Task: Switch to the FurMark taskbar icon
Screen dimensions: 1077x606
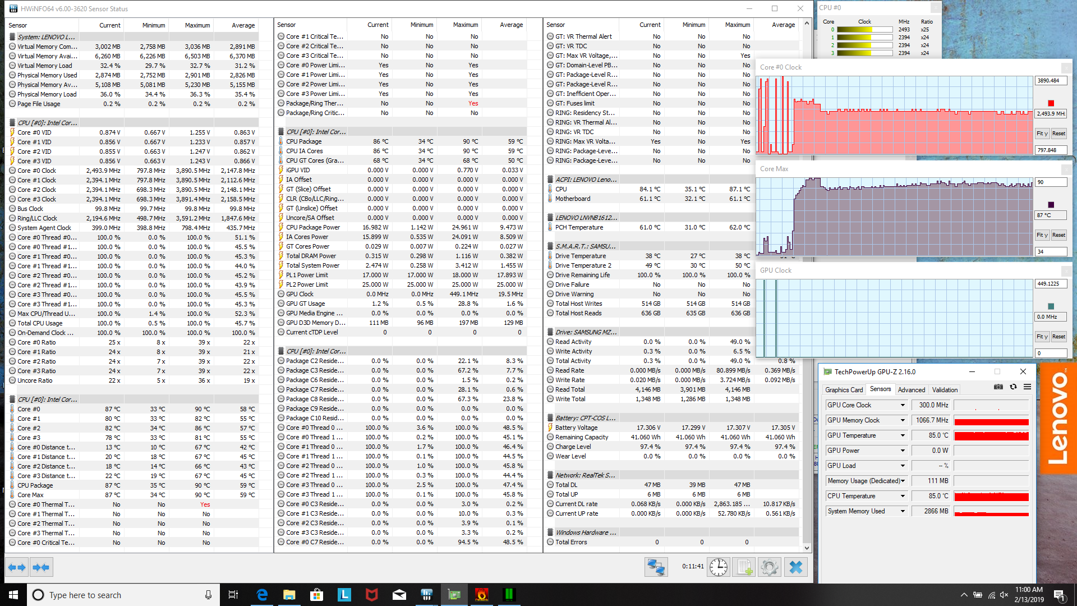Action: (482, 595)
